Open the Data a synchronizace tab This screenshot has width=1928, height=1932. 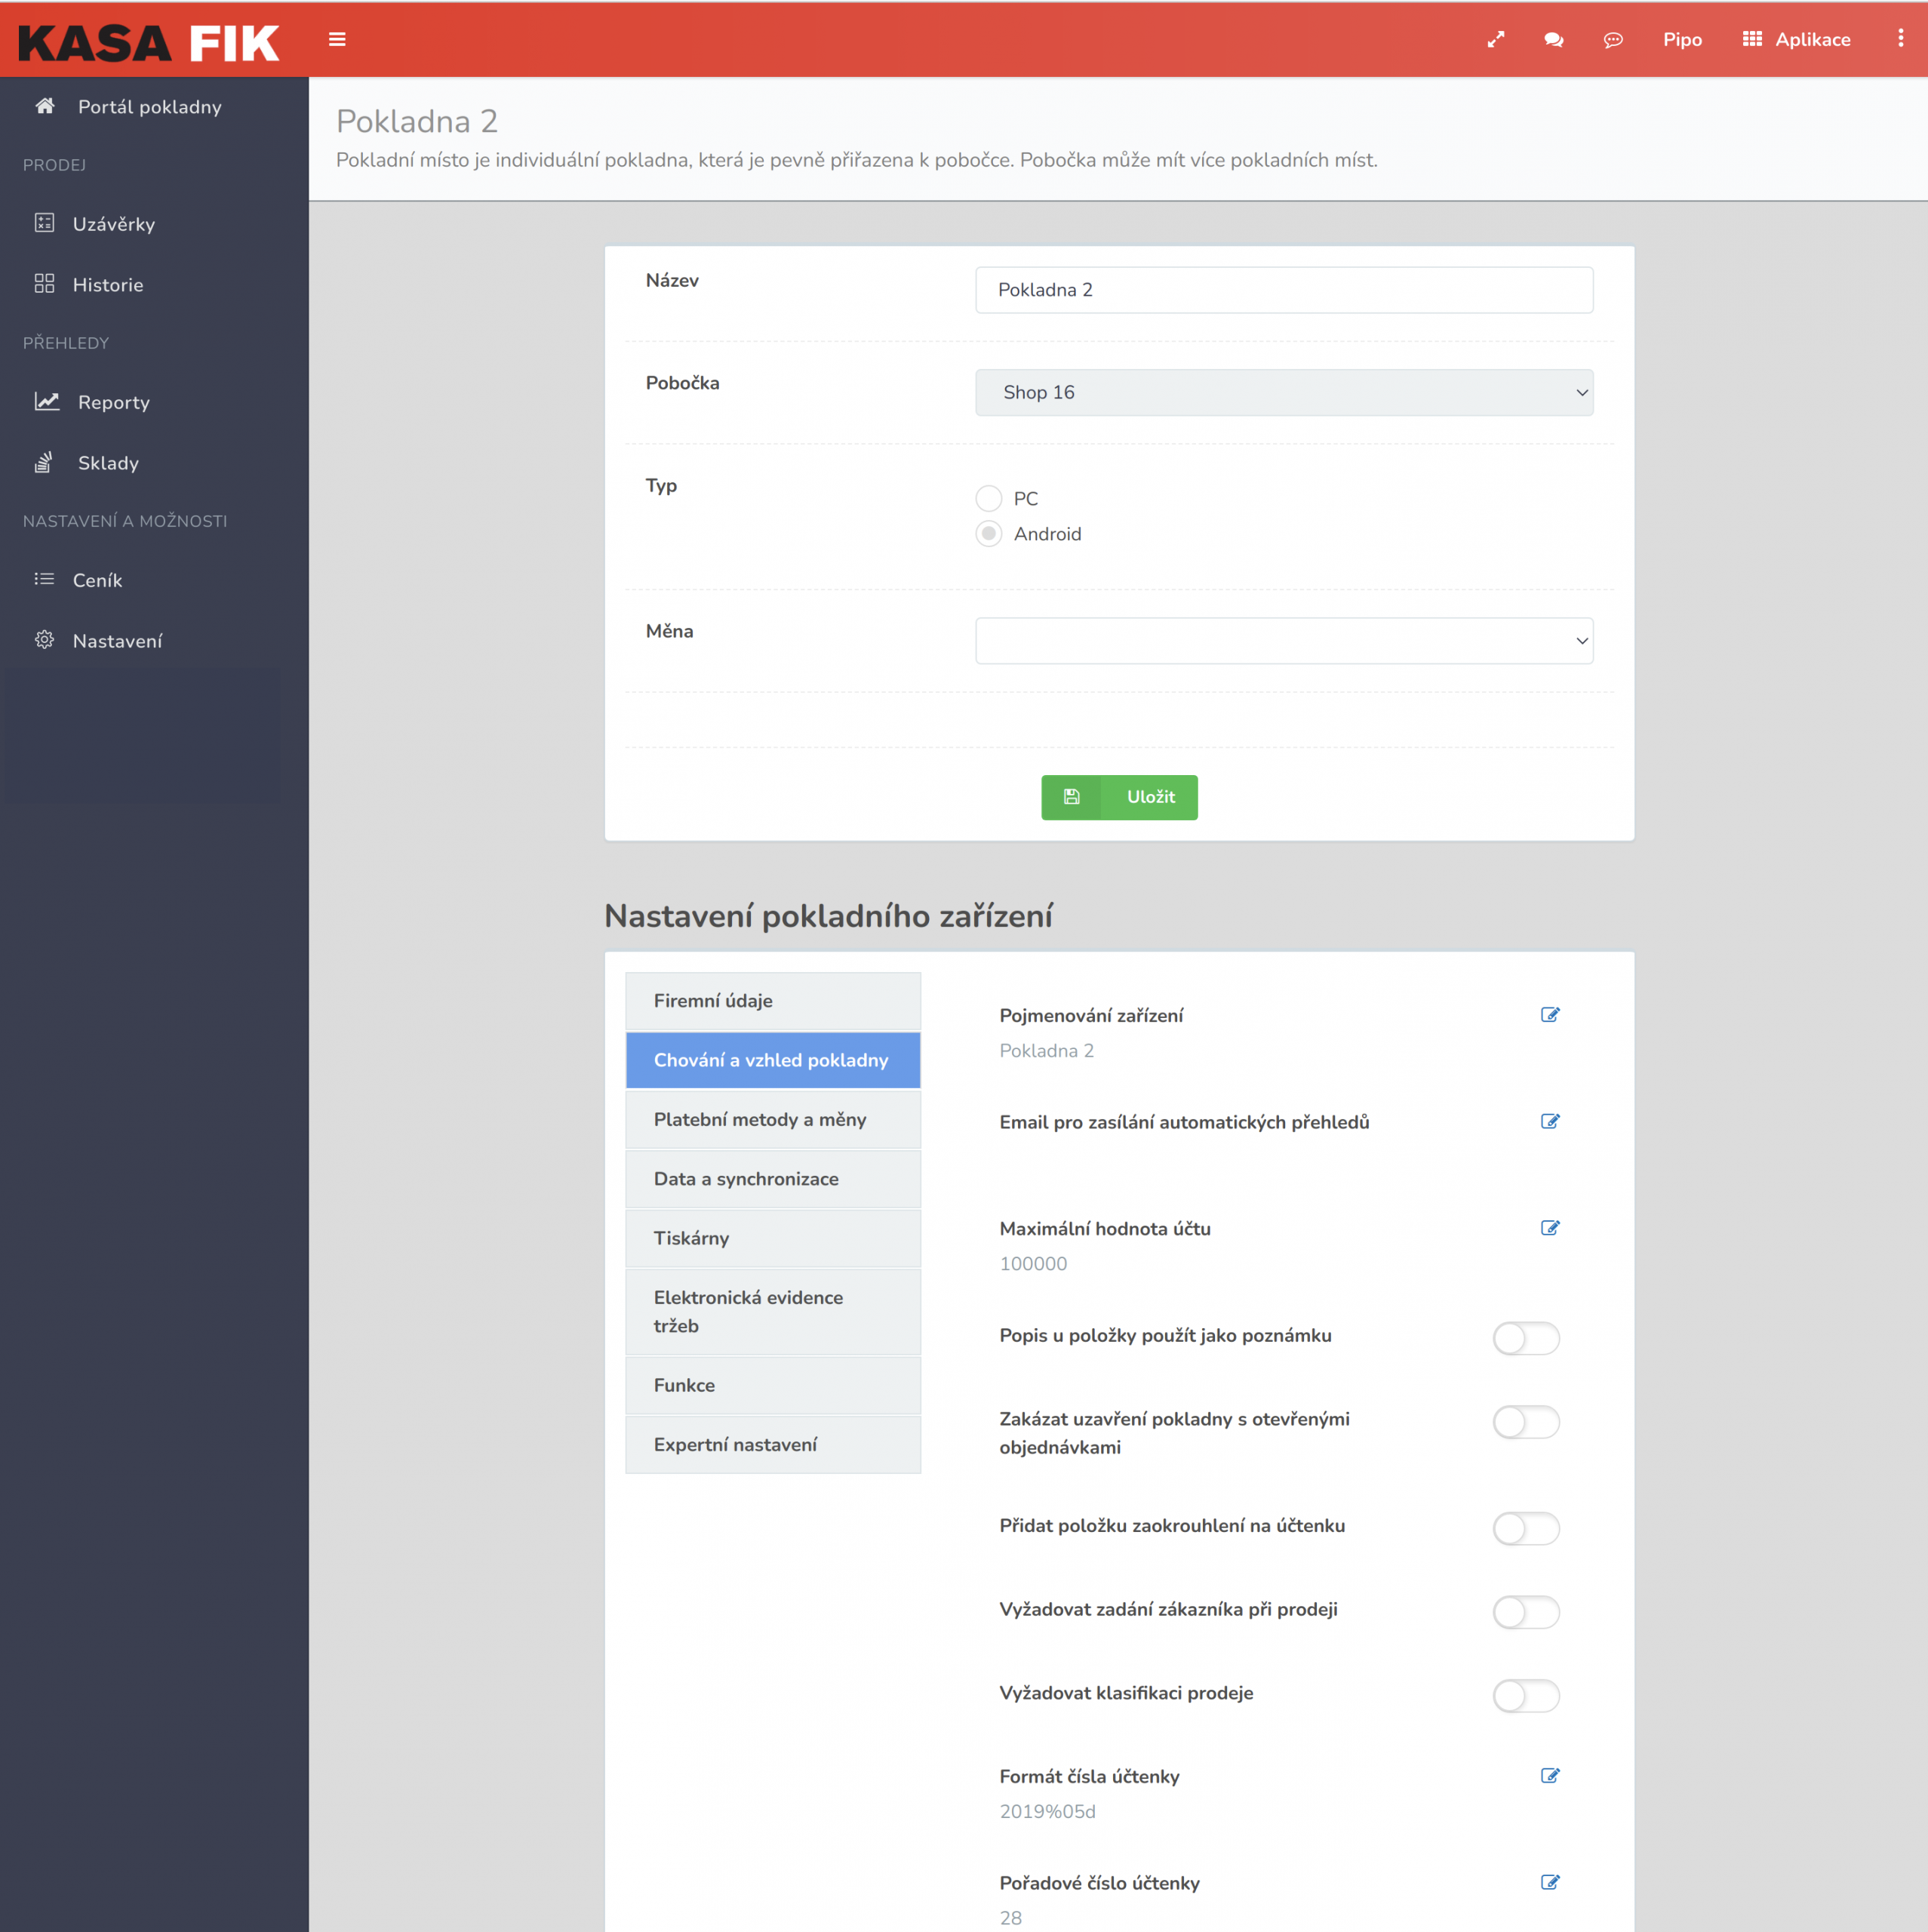coord(773,1179)
